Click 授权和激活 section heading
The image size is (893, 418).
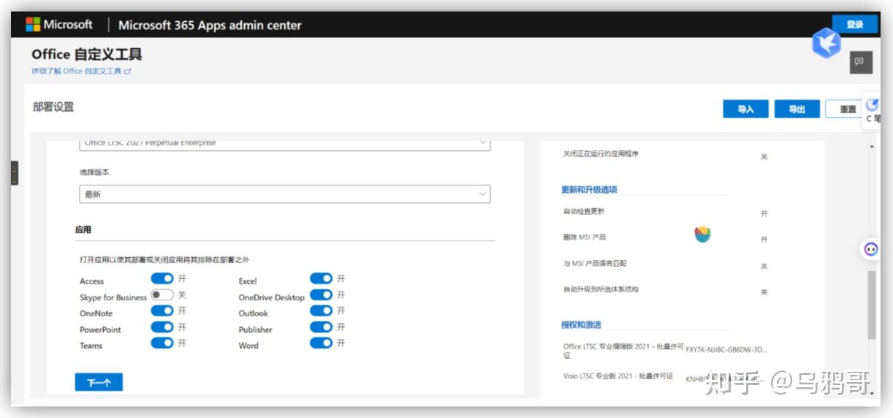tap(581, 324)
